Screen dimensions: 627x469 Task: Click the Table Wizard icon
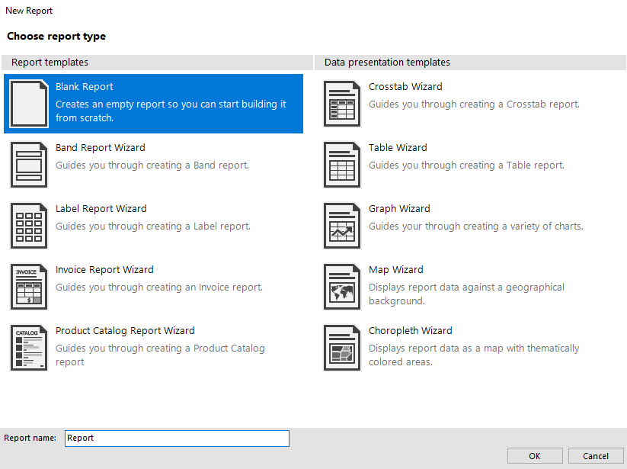[342, 165]
